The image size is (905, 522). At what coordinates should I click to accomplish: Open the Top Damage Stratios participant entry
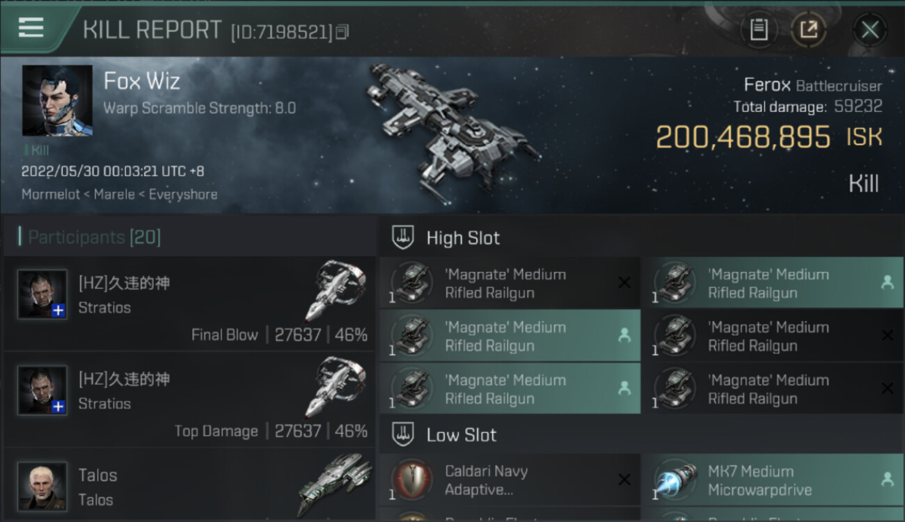click(189, 400)
